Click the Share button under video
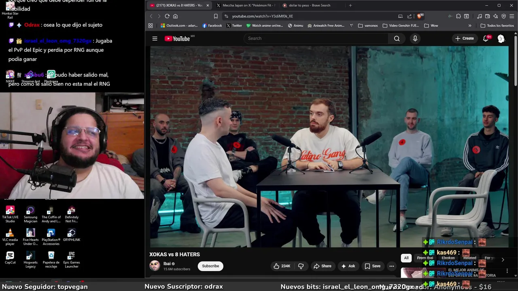Screen dimensions: 518x291 click(x=323, y=266)
